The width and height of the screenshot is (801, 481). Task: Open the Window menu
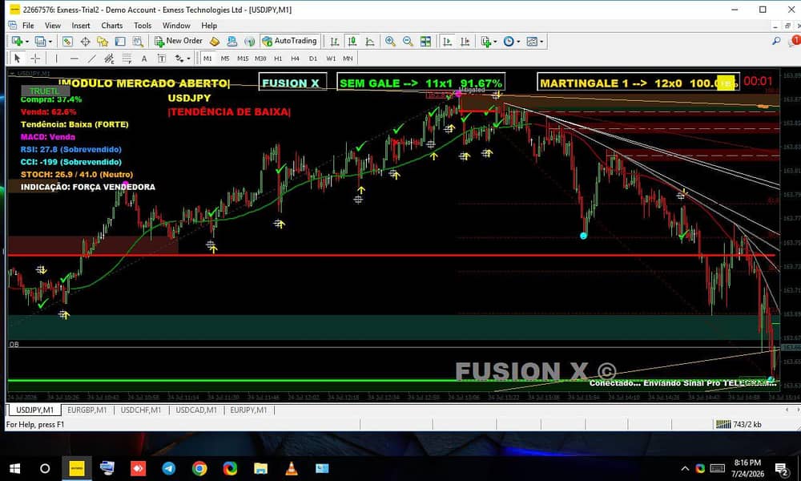(176, 26)
